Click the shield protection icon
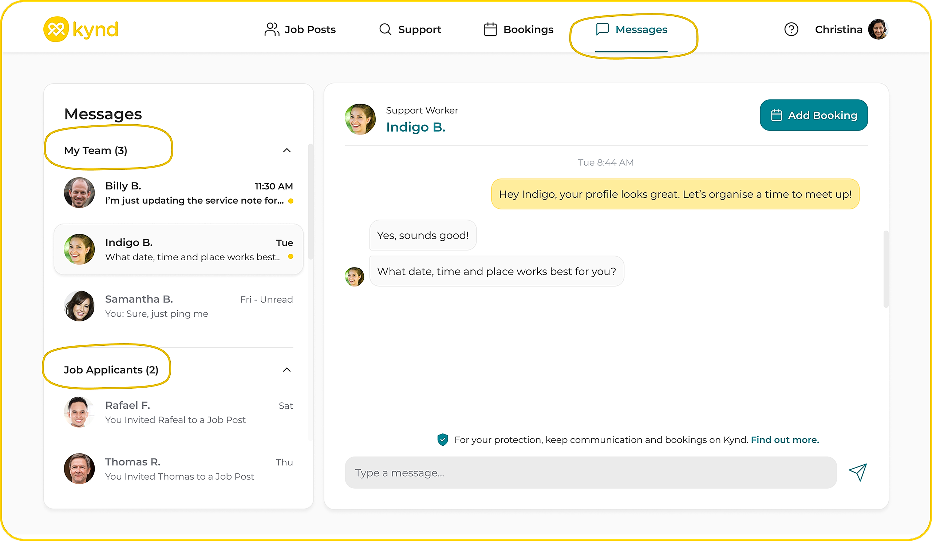This screenshot has height=541, width=932. (x=442, y=440)
